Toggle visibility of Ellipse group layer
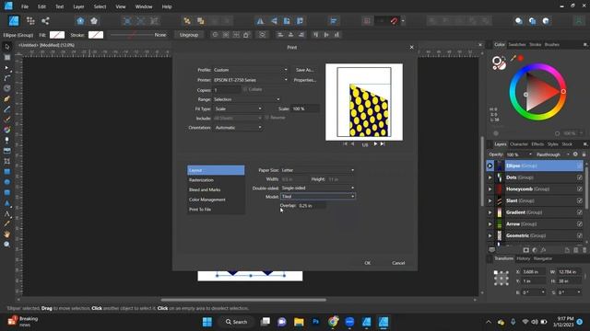 [x=579, y=165]
